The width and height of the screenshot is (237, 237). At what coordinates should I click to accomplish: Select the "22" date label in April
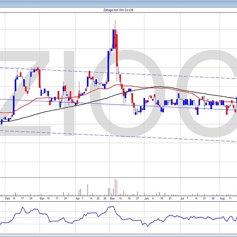click(98, 199)
